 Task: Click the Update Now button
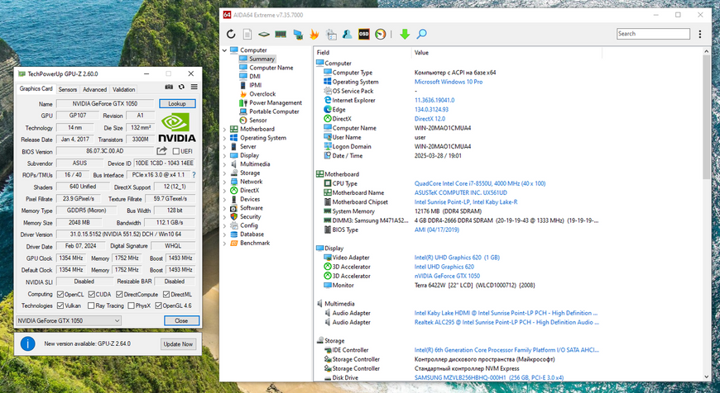[x=178, y=344]
